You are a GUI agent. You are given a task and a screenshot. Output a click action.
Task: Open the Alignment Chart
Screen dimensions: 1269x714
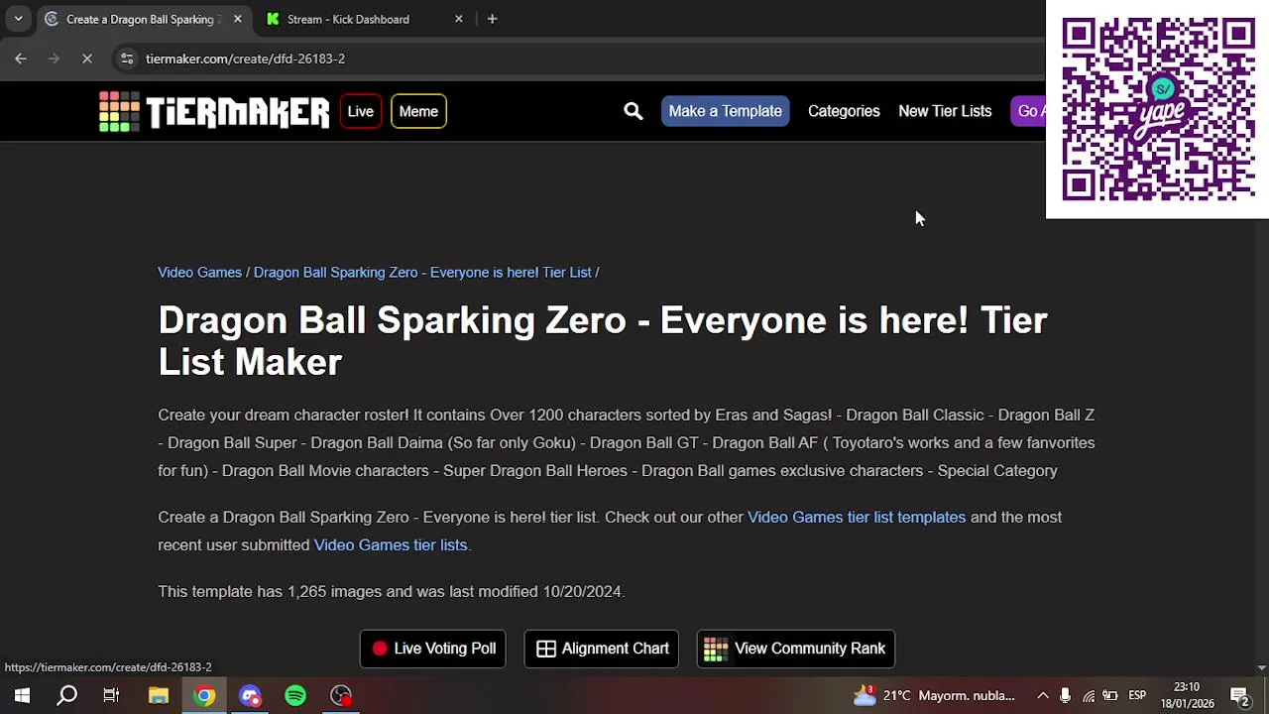coord(601,649)
